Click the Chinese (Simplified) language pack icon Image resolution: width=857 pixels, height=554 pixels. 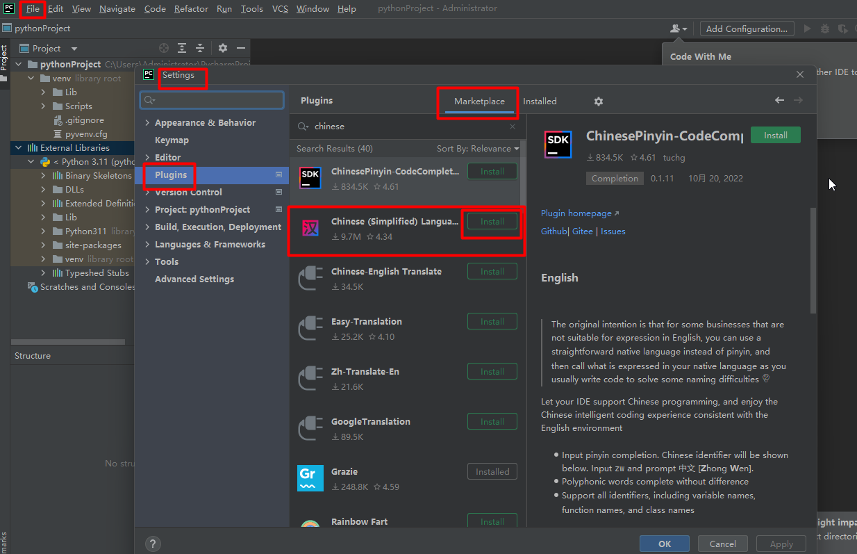(310, 228)
